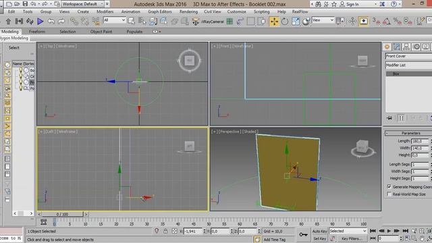The height and width of the screenshot is (243, 432).
Task: Toggle the Pin Stack icon in modifier panel
Action: coord(389,118)
